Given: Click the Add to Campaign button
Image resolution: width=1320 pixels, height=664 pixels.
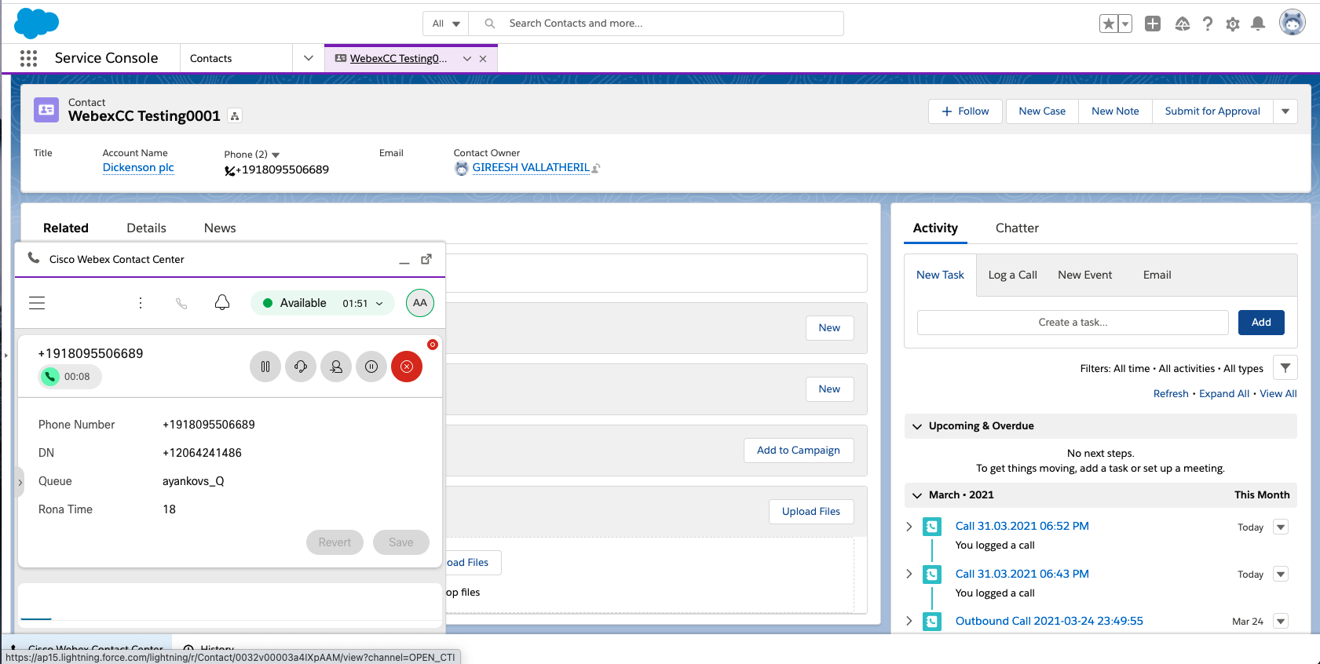Looking at the screenshot, I should [x=799, y=451].
